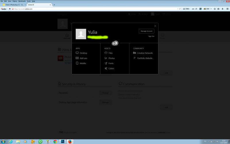Image resolution: width=230 pixels, height=144 pixels.
Task: Click the Desktop link text
Action: pyautogui.click(x=83, y=53)
